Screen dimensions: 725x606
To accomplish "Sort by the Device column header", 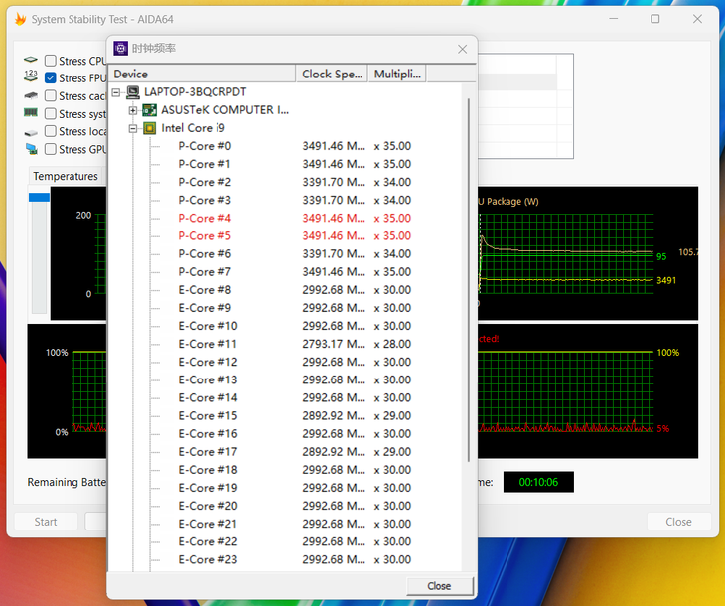I will click(202, 75).
